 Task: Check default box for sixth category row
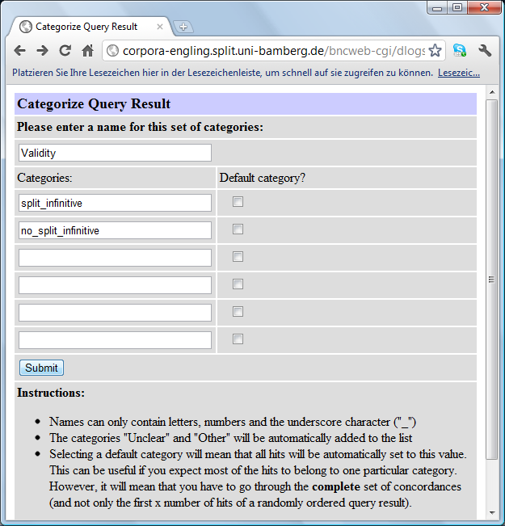[238, 339]
